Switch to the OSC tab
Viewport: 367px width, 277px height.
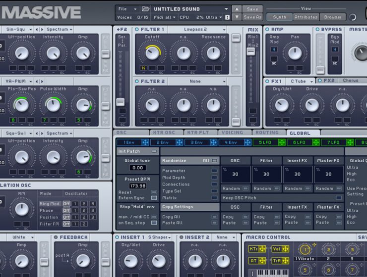(x=131, y=133)
